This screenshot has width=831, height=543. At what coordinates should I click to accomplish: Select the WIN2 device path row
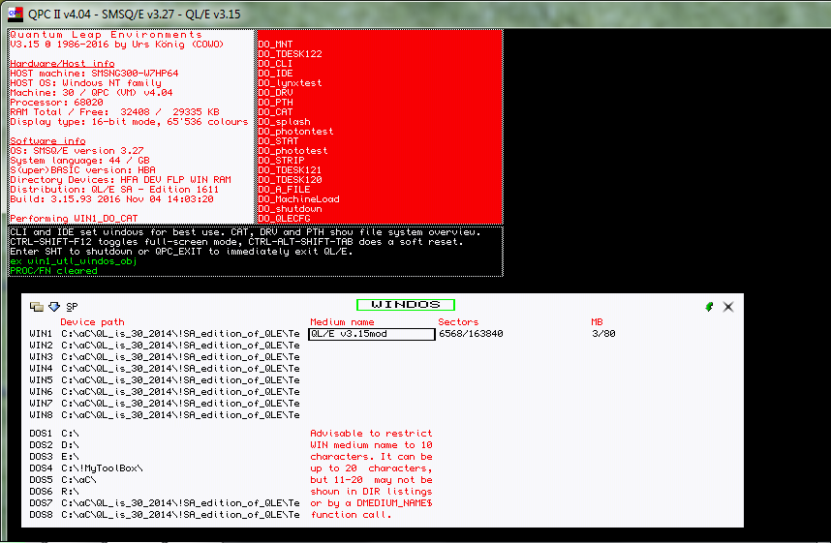[x=165, y=346]
